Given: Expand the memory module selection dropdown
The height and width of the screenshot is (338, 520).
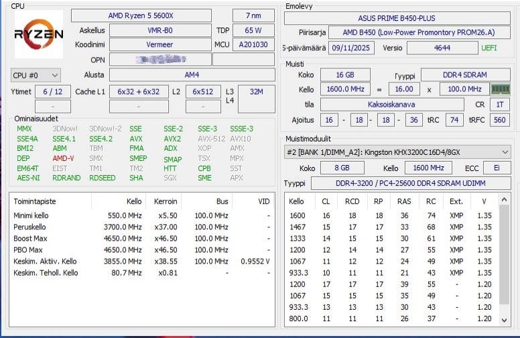Looking at the screenshot, I should click(x=397, y=152).
